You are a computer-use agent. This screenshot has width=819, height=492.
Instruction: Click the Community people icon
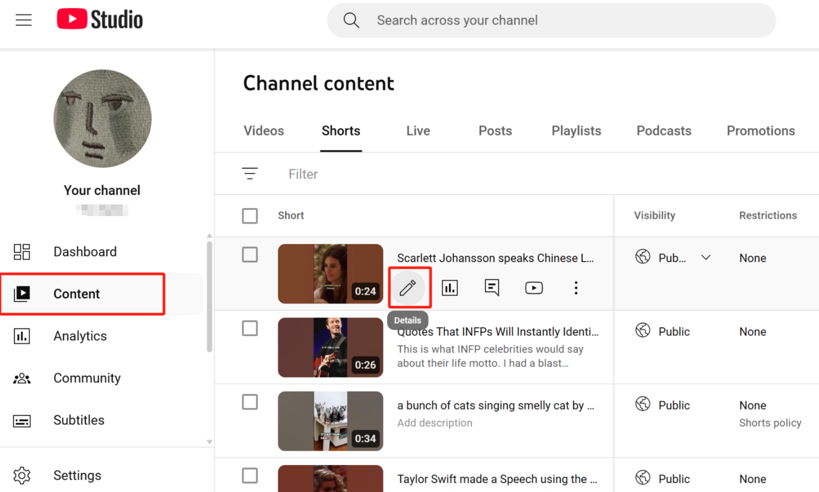tap(22, 378)
